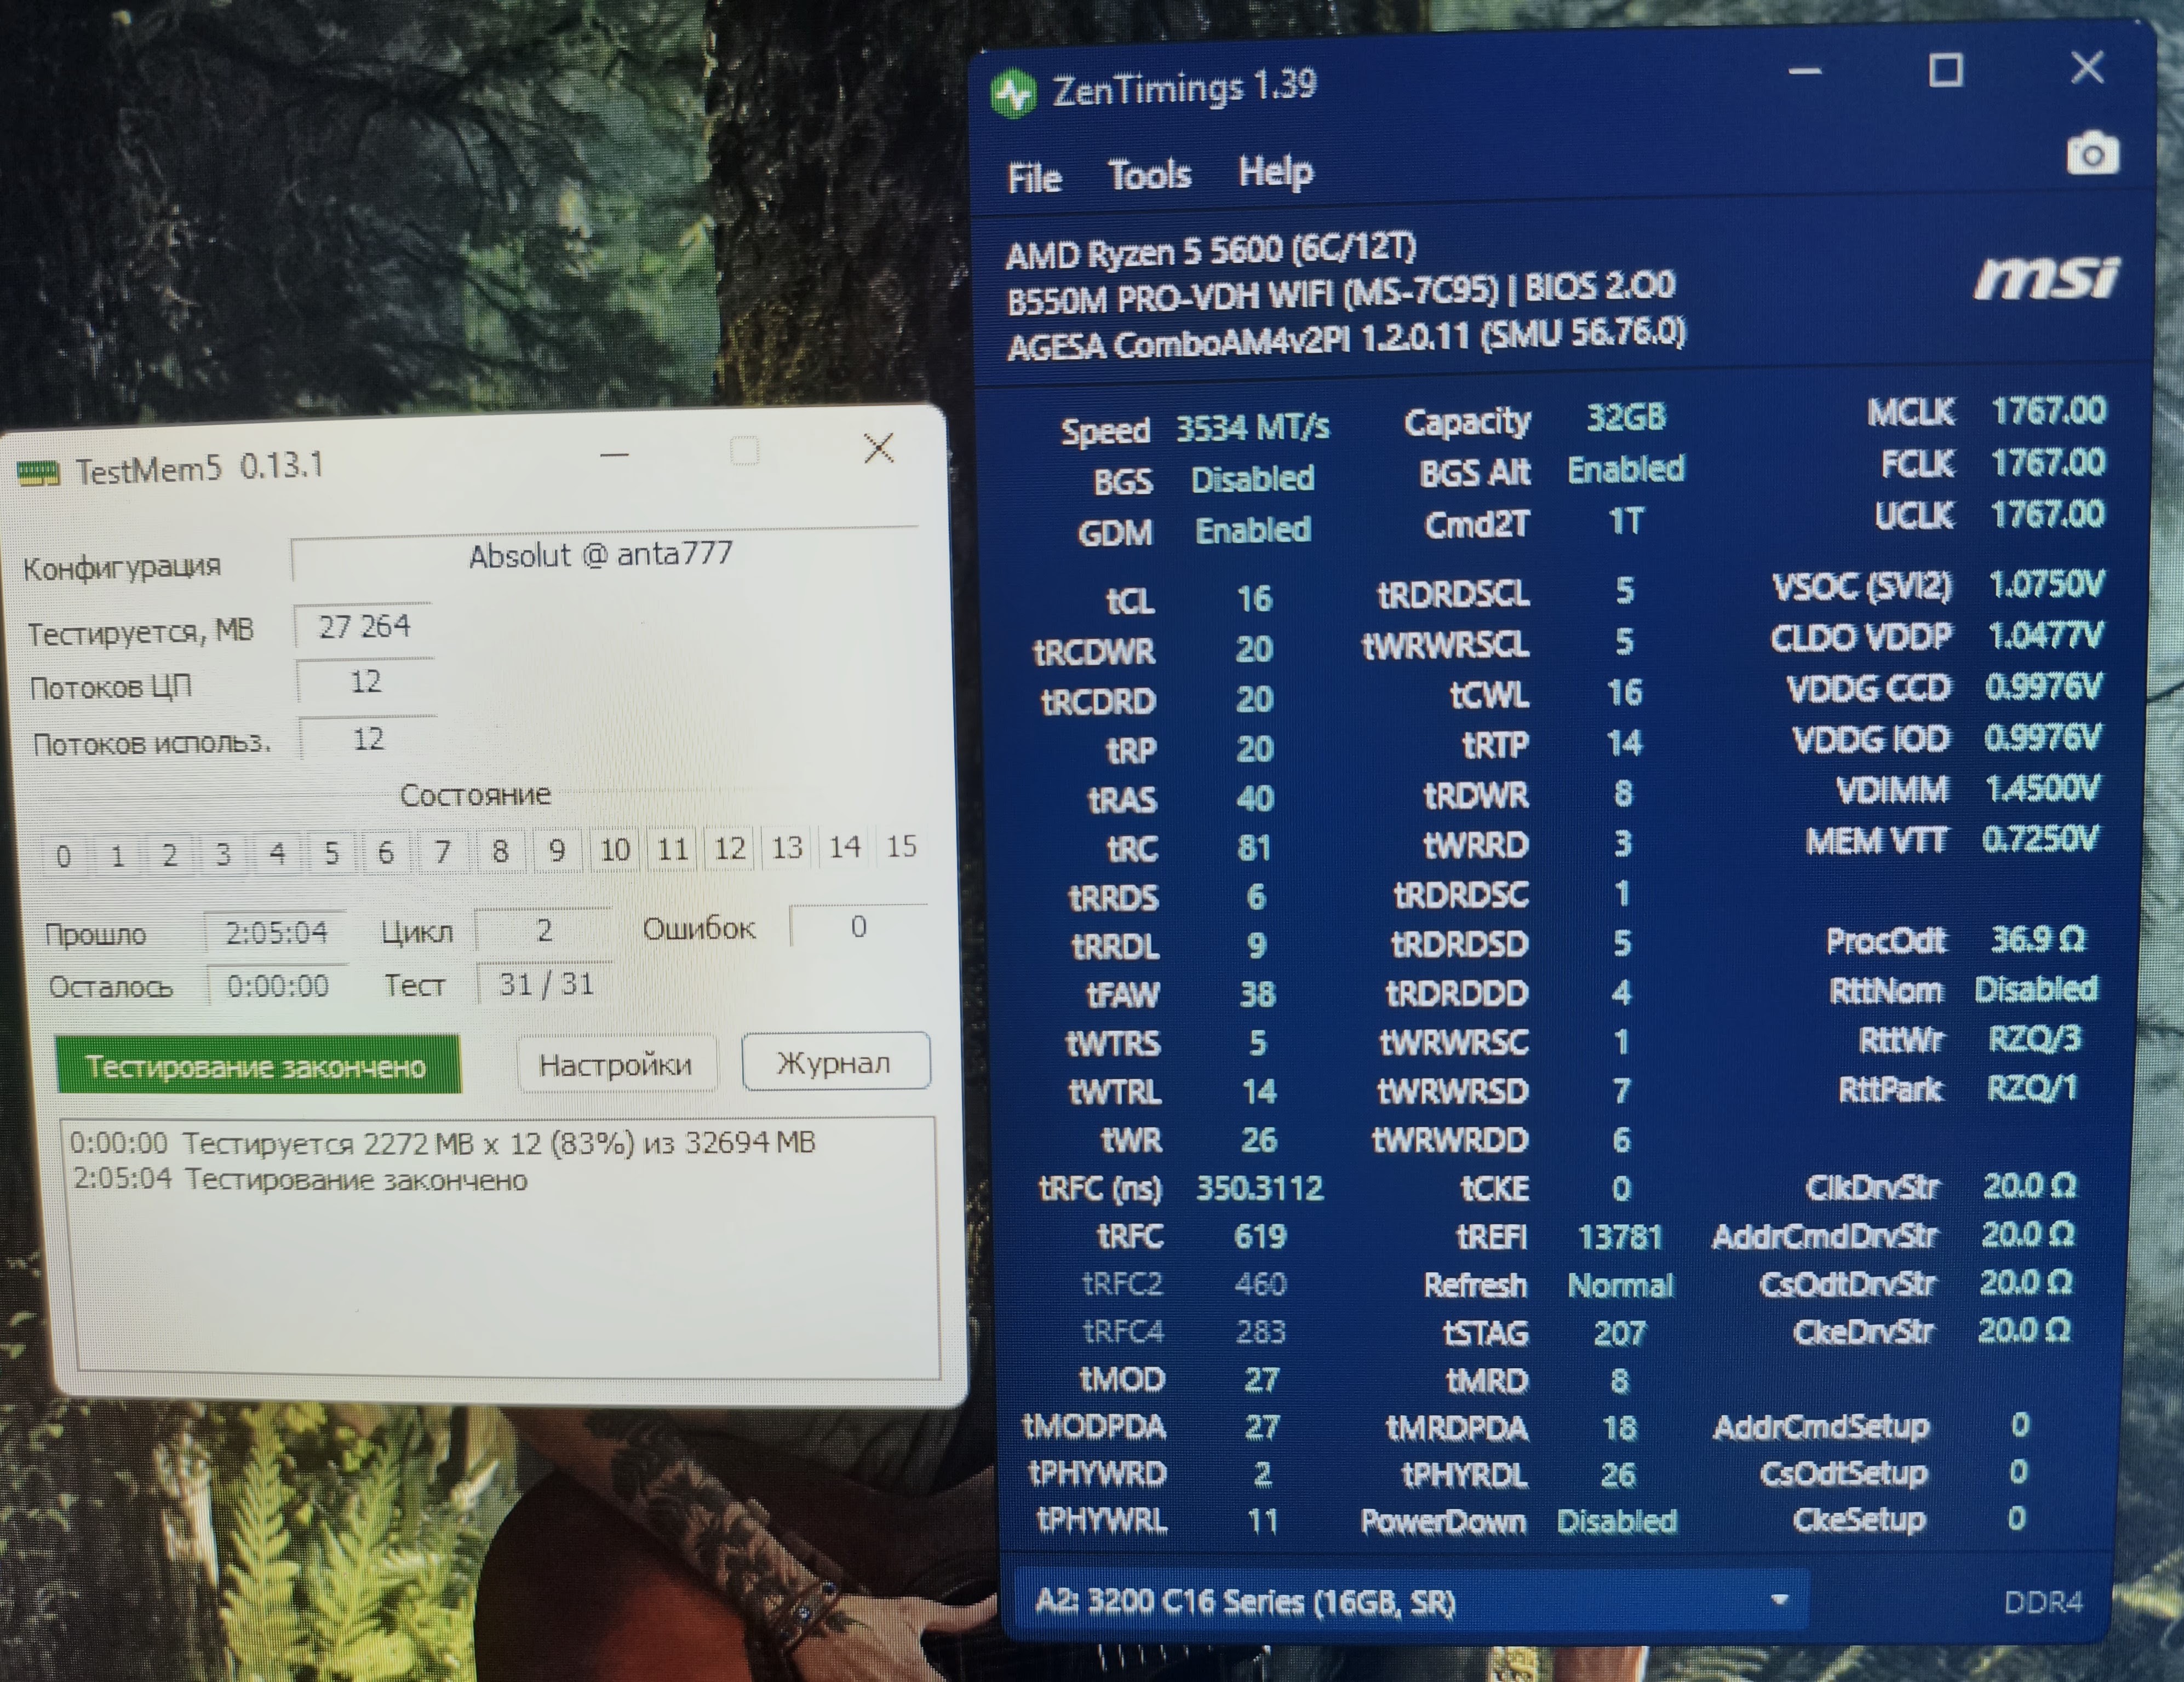This screenshot has width=2184, height=1682.
Task: Click the Цикл cycle count field
Action: point(544,930)
